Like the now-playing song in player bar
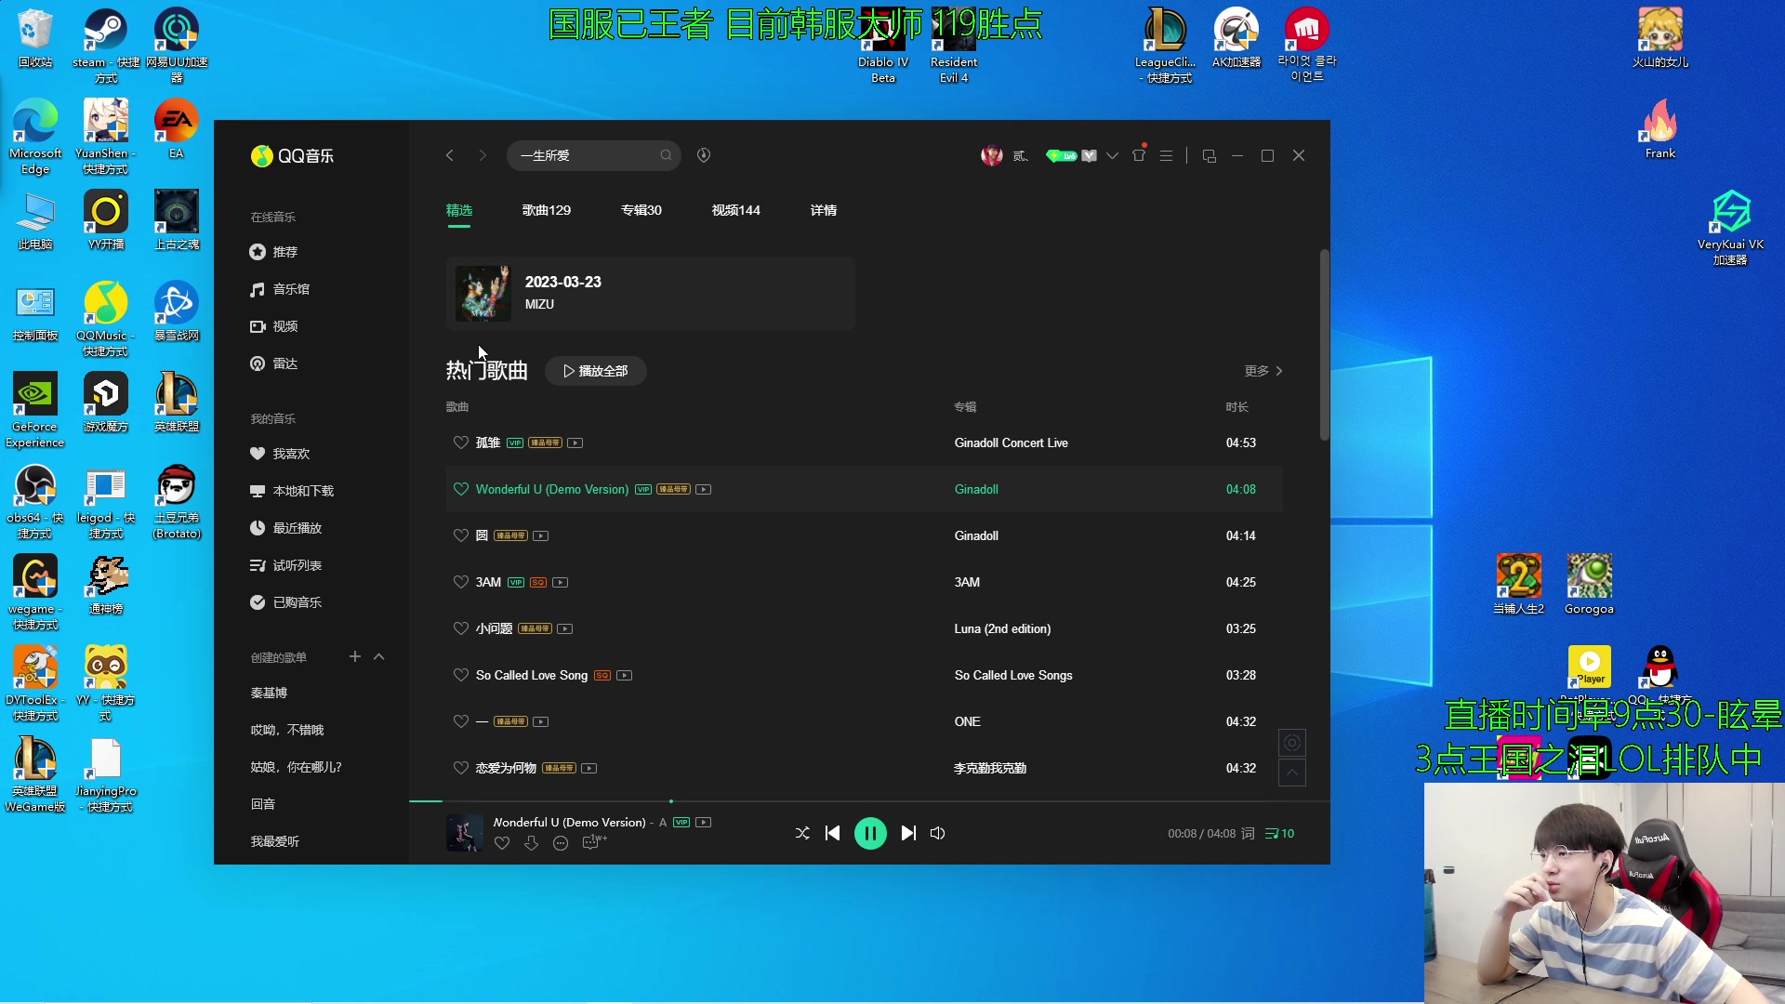 (x=502, y=843)
